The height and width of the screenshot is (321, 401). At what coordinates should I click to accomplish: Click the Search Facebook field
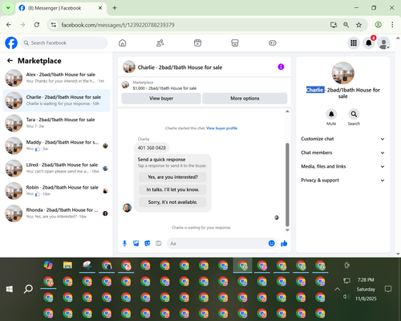coord(64,43)
